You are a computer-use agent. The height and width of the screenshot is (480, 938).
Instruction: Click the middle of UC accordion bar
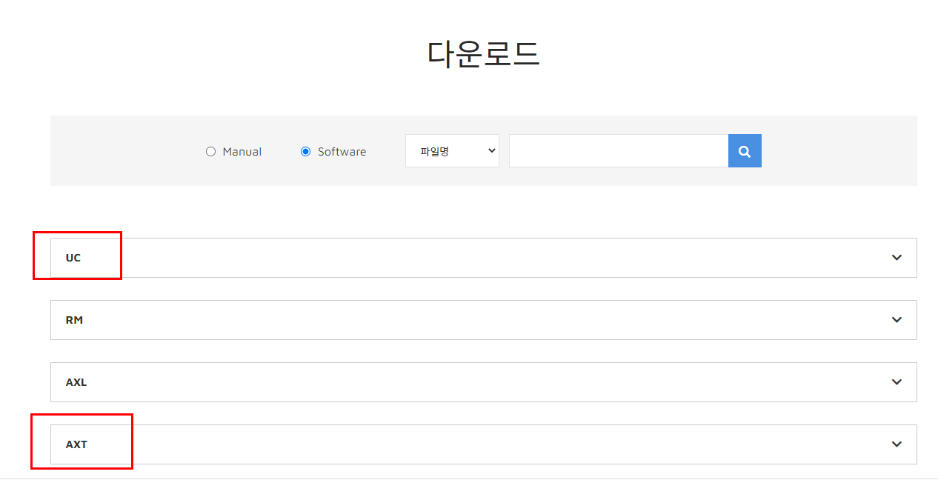pyautogui.click(x=483, y=258)
